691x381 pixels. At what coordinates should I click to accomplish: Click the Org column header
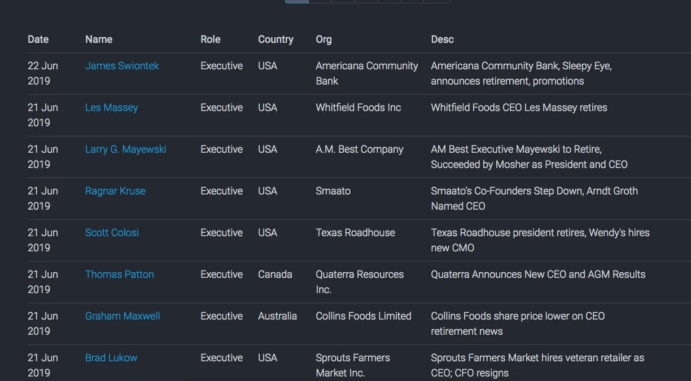(323, 39)
